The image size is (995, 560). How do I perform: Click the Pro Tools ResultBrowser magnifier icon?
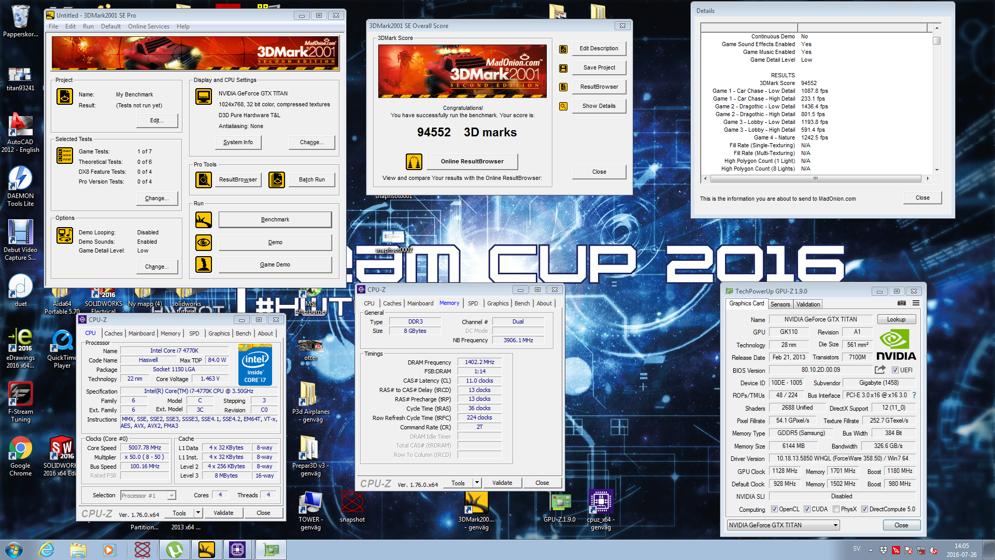click(x=203, y=180)
